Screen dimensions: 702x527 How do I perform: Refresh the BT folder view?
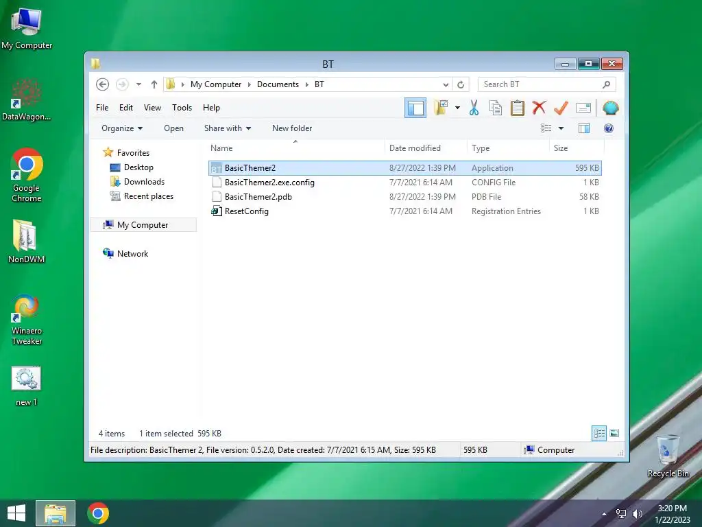(x=461, y=84)
